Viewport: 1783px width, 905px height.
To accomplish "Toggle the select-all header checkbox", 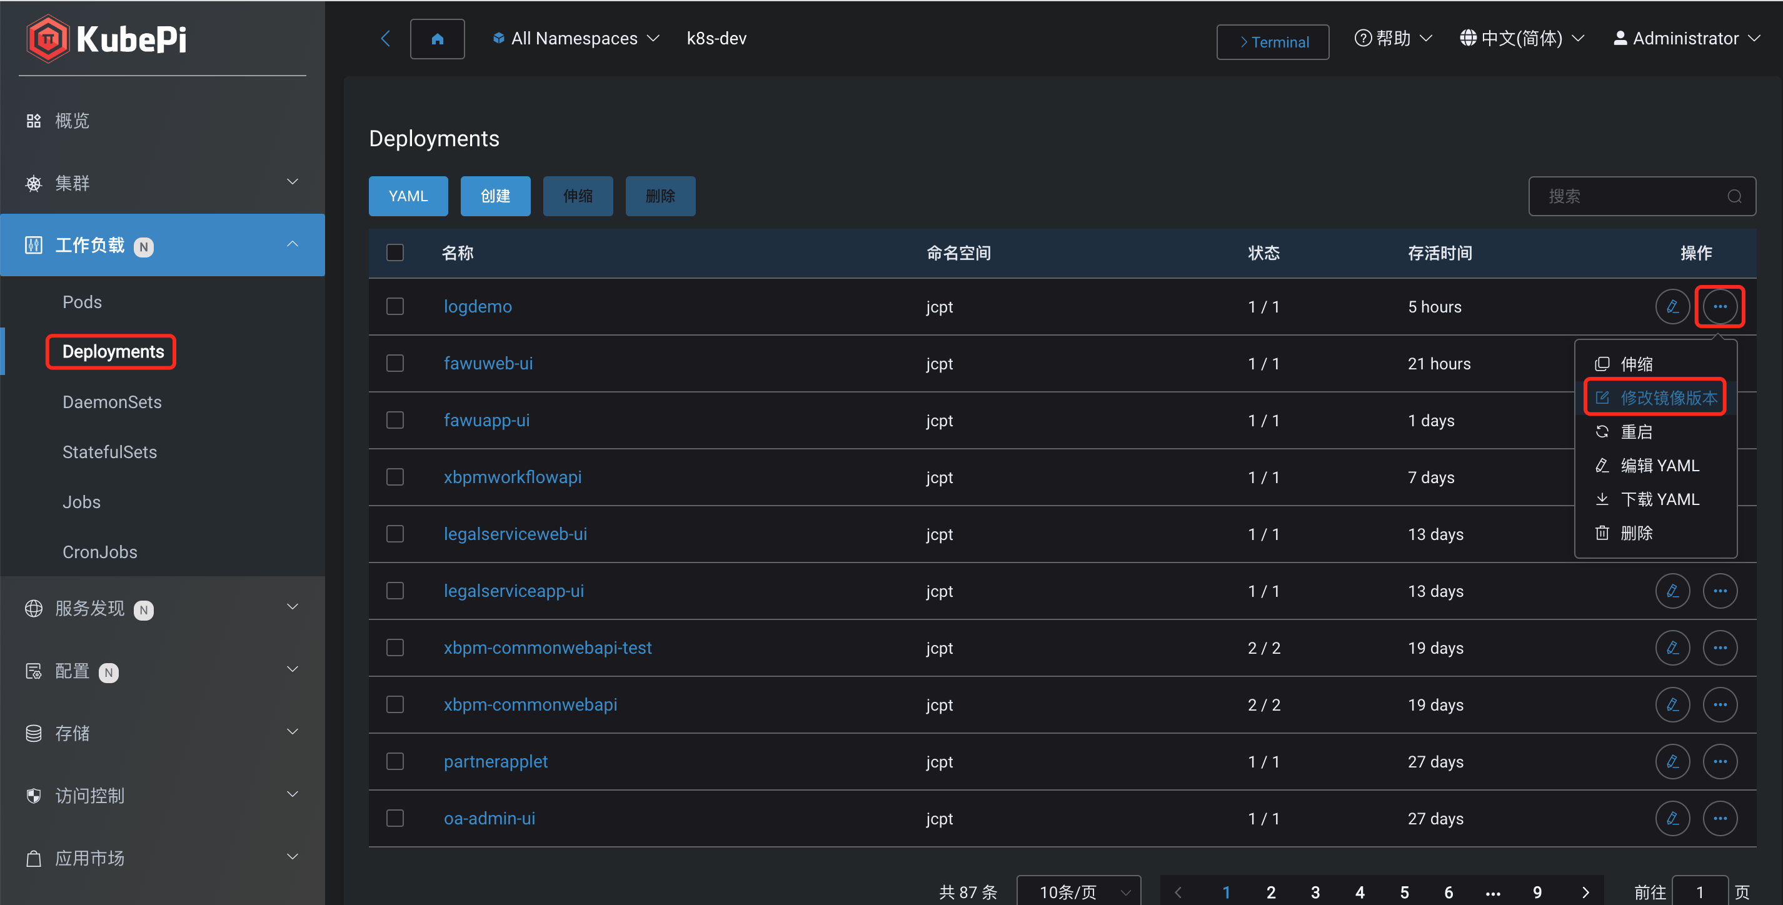I will [x=394, y=252].
